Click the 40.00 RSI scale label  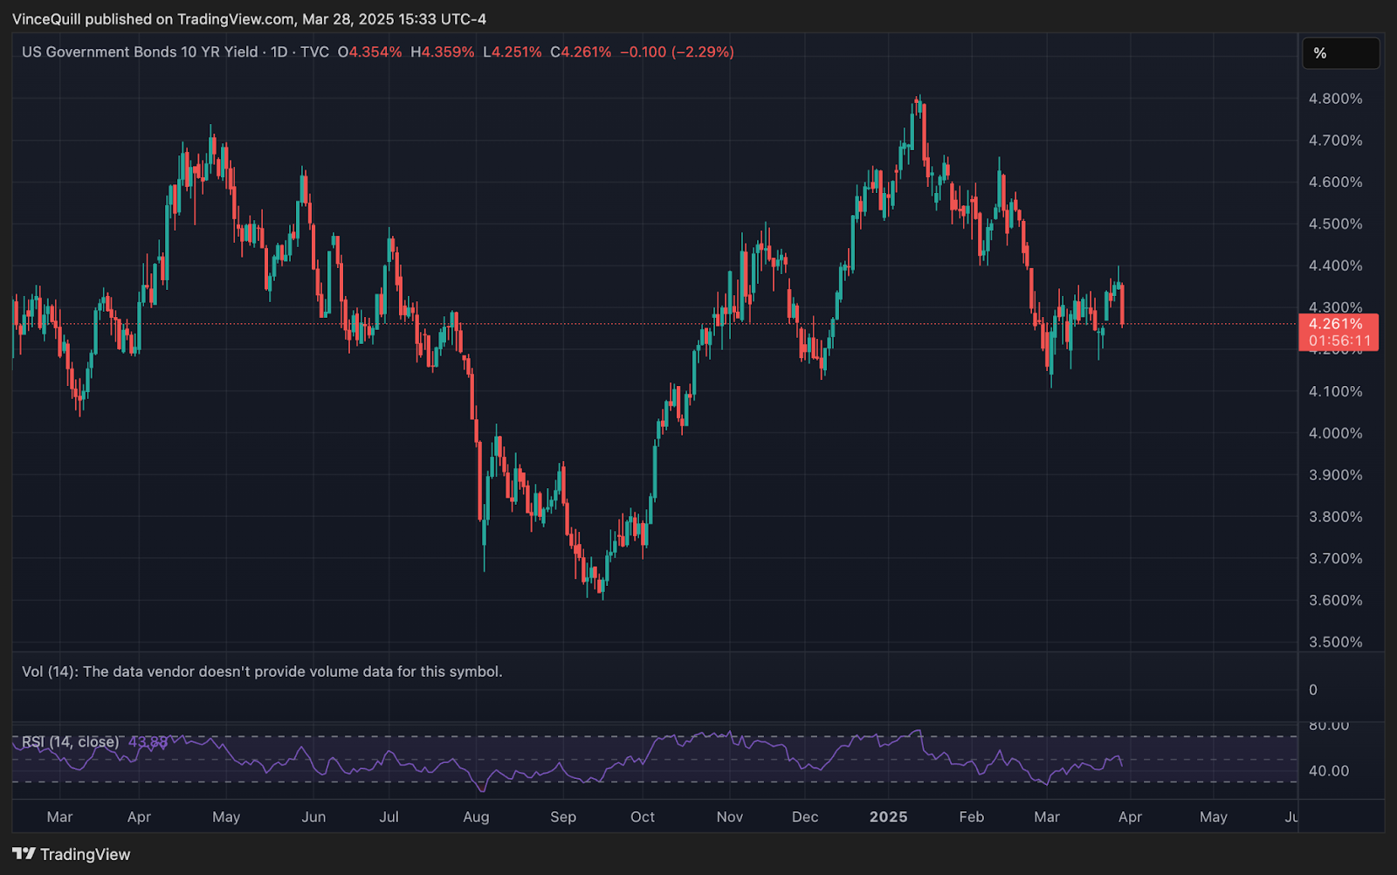tap(1329, 771)
